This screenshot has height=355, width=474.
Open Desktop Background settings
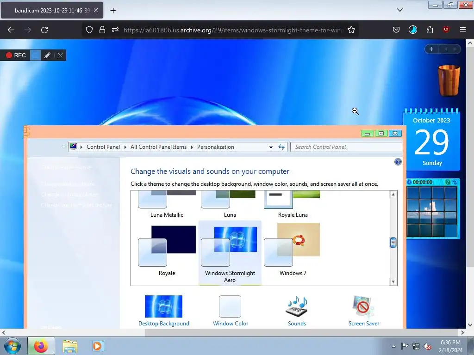(x=163, y=311)
